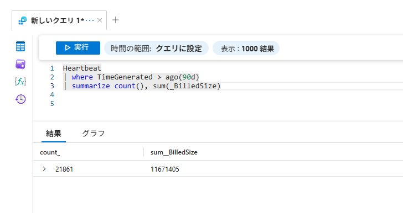Close the 新しいクエリ 1 tab
The image size is (403, 213).
click(100, 20)
